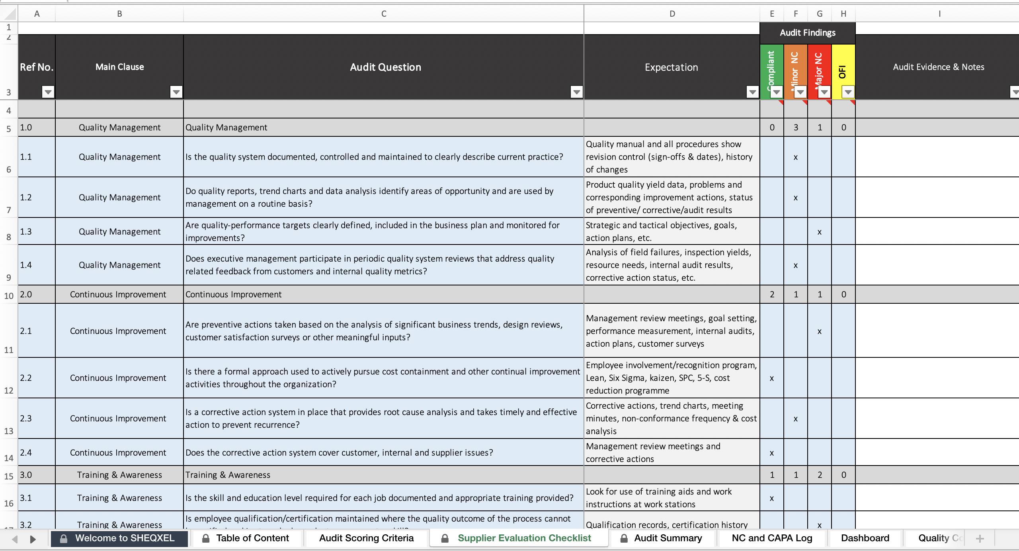Select the ref cell '1.0'
This screenshot has height=551, width=1019.
[37, 128]
